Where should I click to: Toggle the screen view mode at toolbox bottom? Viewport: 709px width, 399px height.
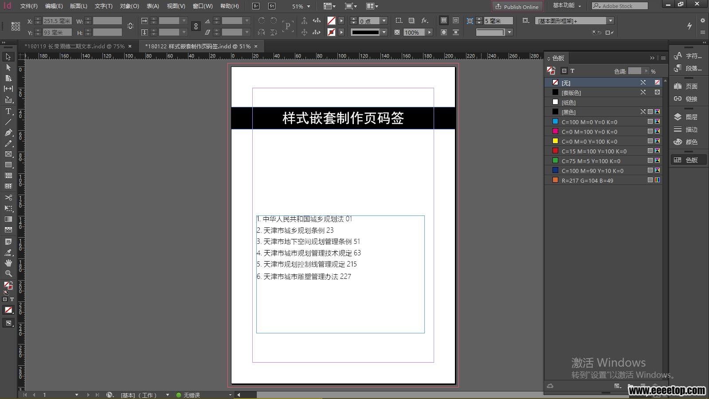click(8, 323)
